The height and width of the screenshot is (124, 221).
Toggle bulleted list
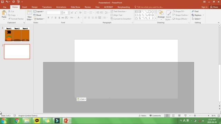point(85,13)
